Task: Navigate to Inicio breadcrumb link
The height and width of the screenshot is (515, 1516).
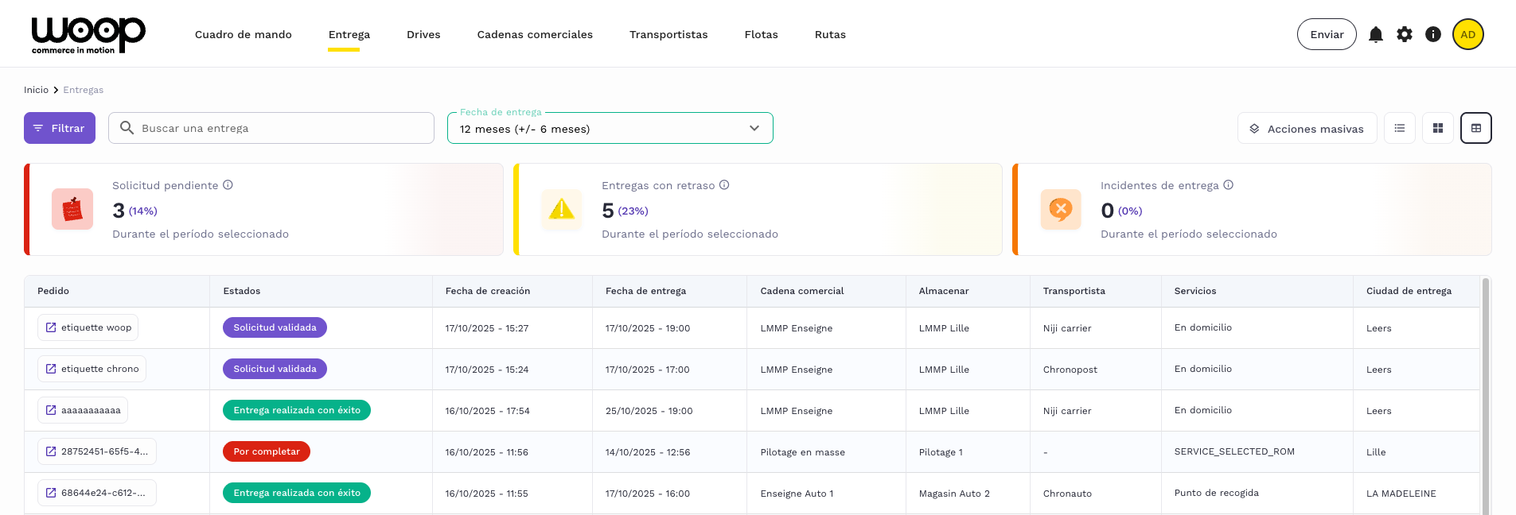Action: click(36, 90)
